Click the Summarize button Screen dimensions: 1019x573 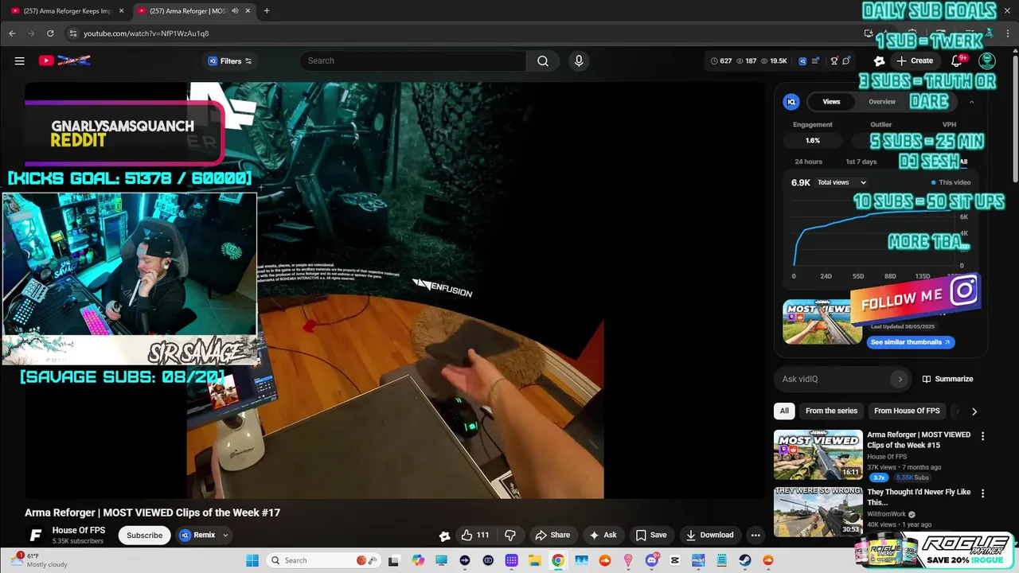(x=947, y=379)
